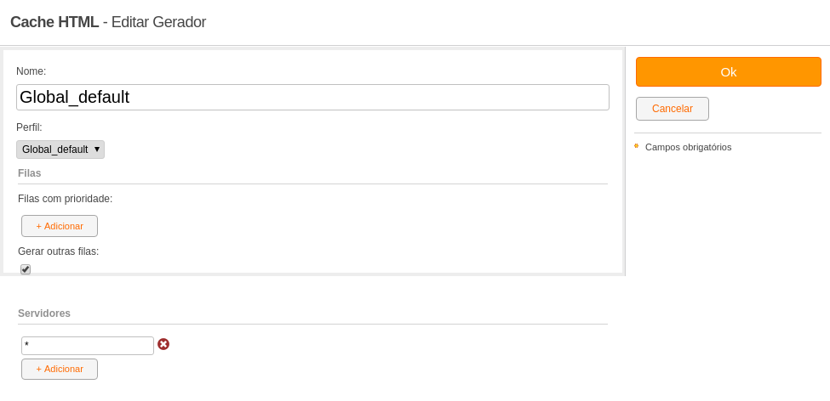Click the arrow on the Perfil selector
Viewport: 830px width, 401px height.
97,150
